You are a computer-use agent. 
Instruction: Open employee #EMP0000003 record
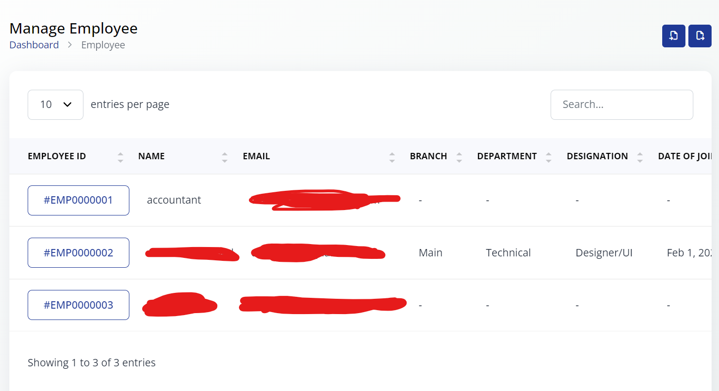click(x=79, y=305)
